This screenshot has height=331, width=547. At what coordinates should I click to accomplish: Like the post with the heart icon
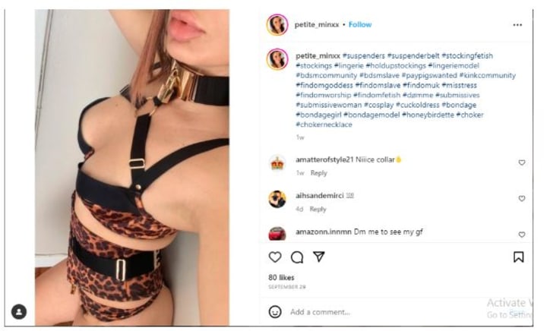point(275,257)
